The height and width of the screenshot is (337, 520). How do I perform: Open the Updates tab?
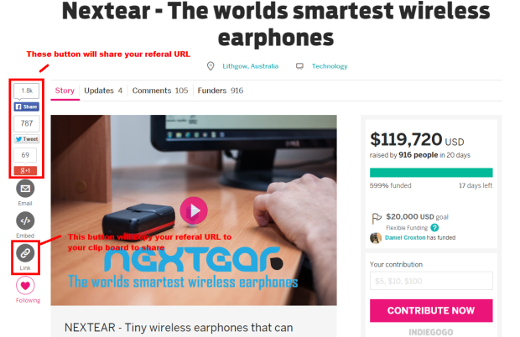(103, 91)
